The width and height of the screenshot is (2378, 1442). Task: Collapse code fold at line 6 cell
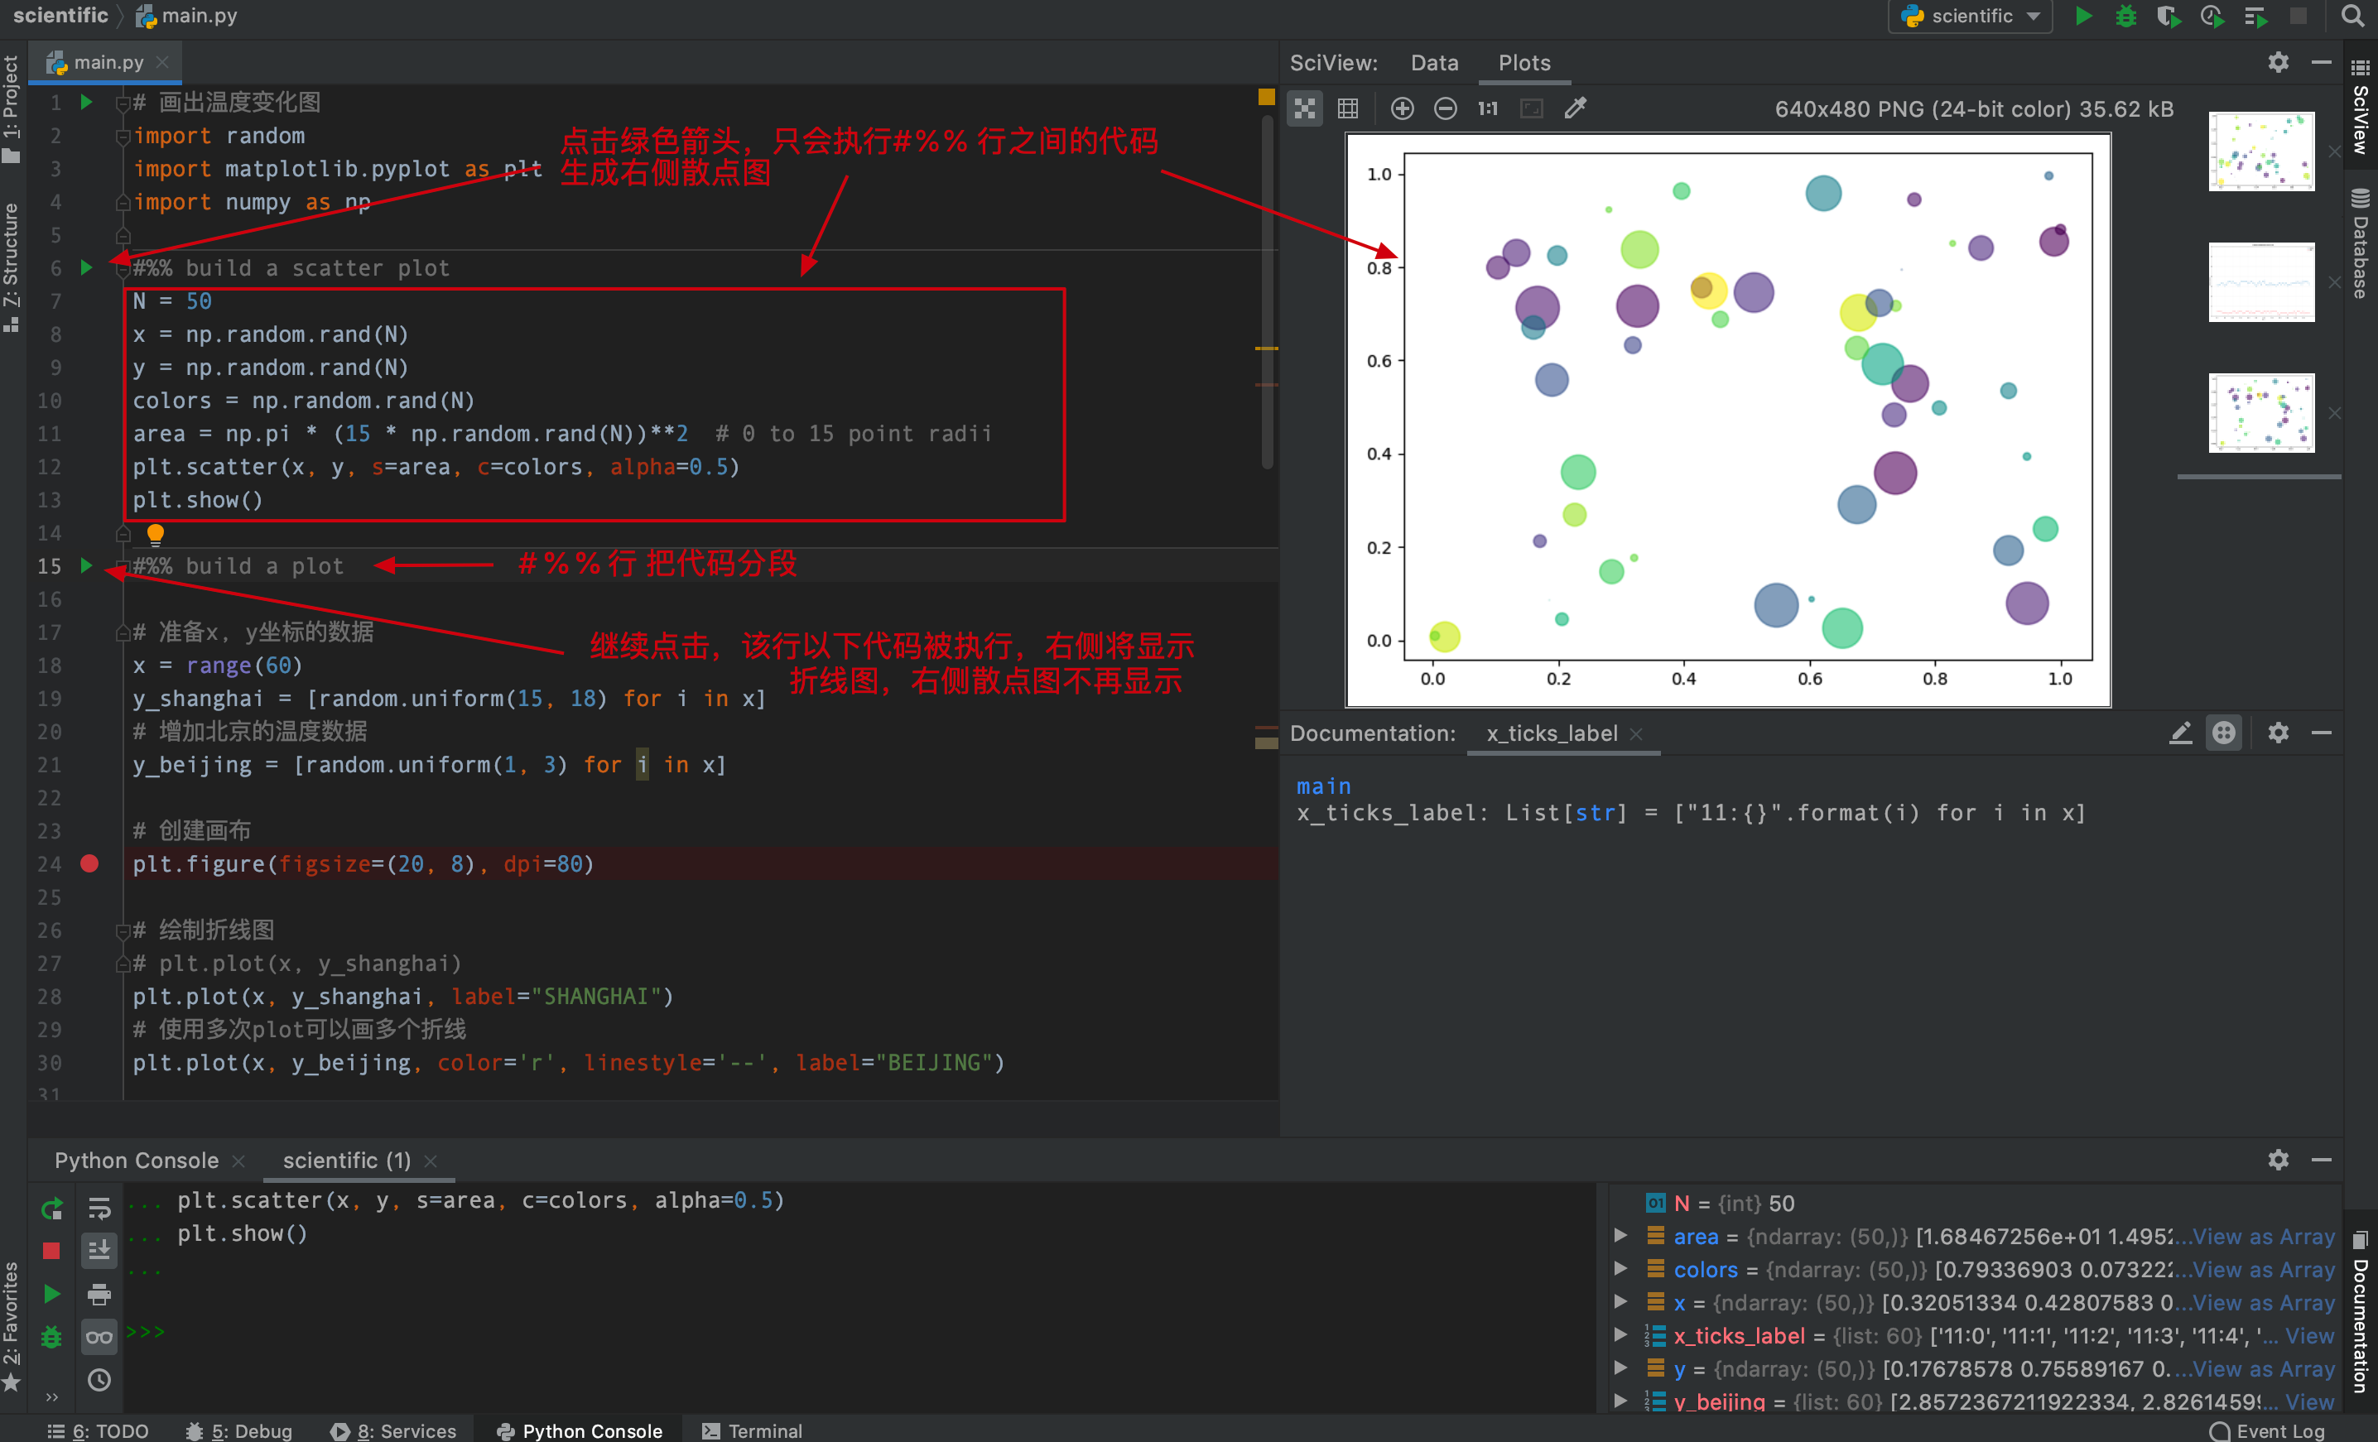click(x=123, y=269)
